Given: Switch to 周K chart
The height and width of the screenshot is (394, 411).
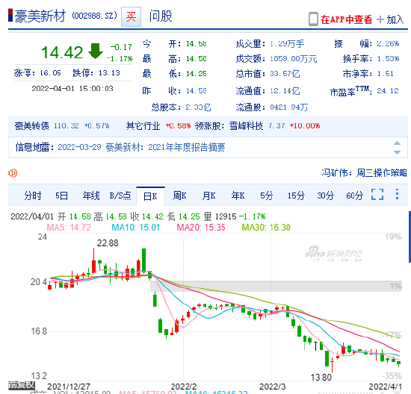Looking at the screenshot, I should coord(179,196).
